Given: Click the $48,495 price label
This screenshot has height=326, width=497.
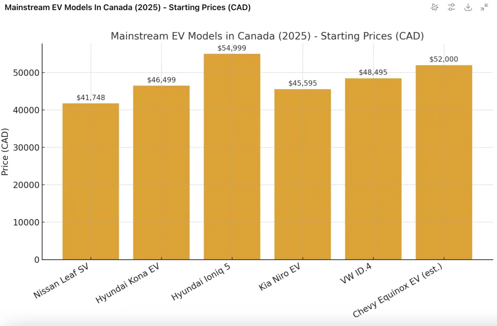Looking at the screenshot, I should click(373, 73).
